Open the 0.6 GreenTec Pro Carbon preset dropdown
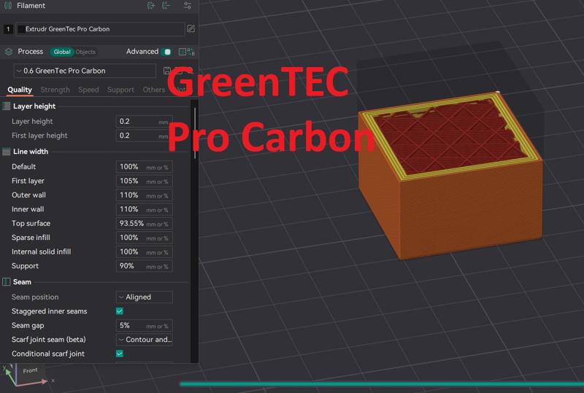Image resolution: width=584 pixels, height=393 pixels. [85, 71]
